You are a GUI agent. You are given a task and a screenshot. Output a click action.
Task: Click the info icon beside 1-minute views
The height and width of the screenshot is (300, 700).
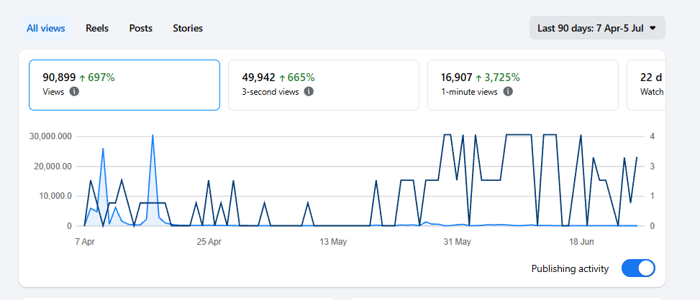pyautogui.click(x=508, y=92)
